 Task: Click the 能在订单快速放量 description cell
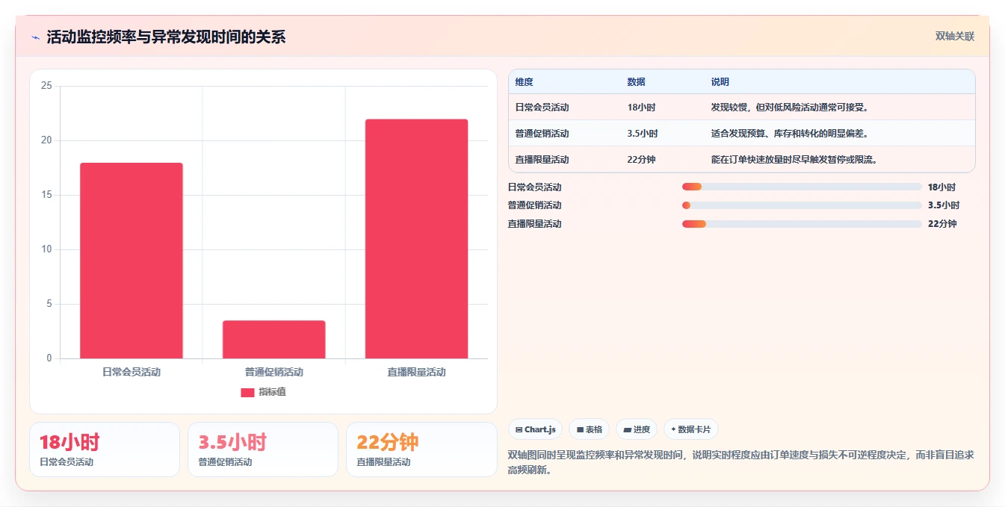click(x=794, y=160)
